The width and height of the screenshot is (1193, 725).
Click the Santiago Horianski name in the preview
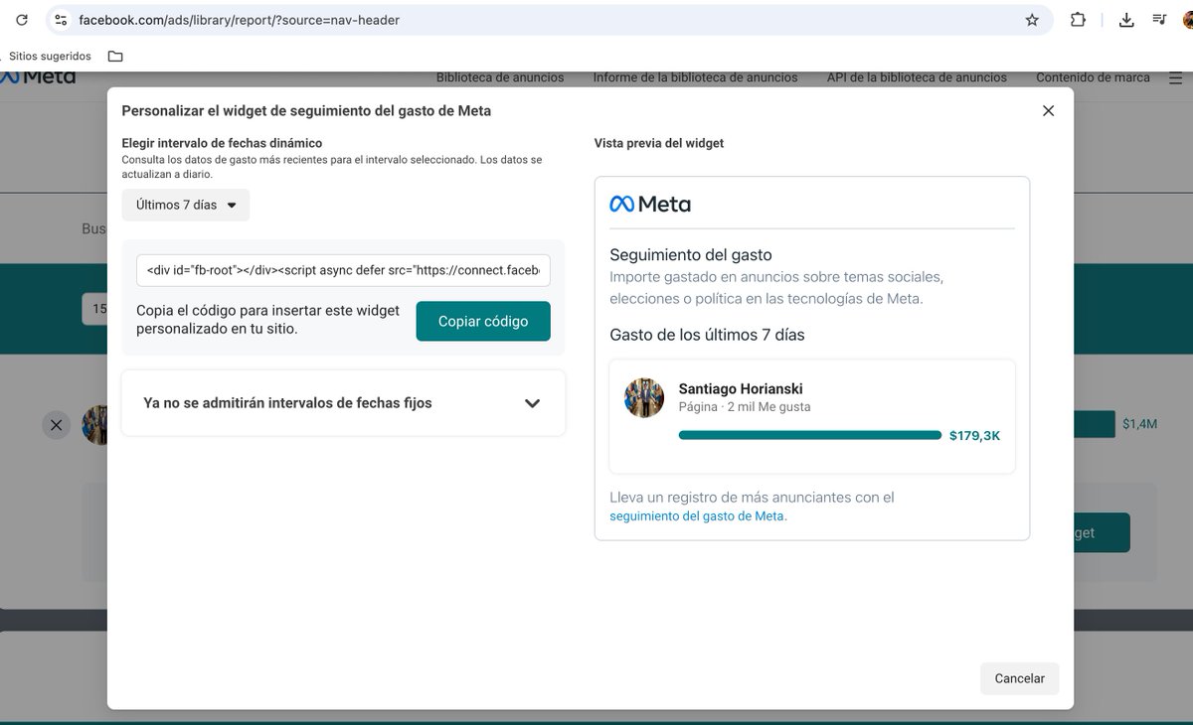click(741, 388)
